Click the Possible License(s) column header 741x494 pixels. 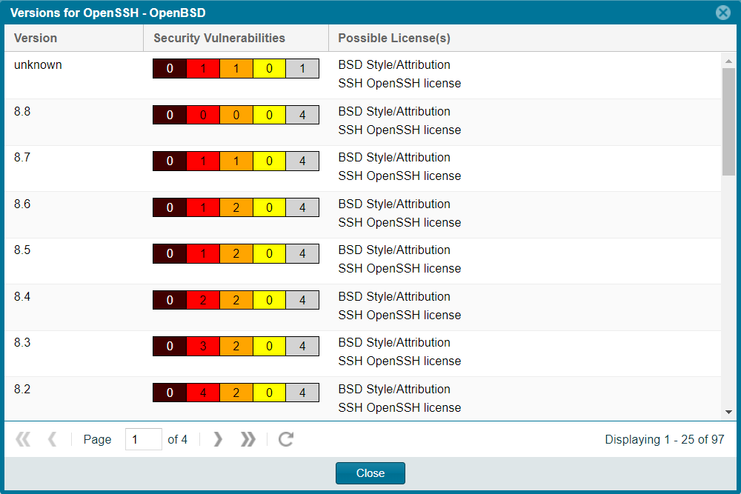point(532,38)
